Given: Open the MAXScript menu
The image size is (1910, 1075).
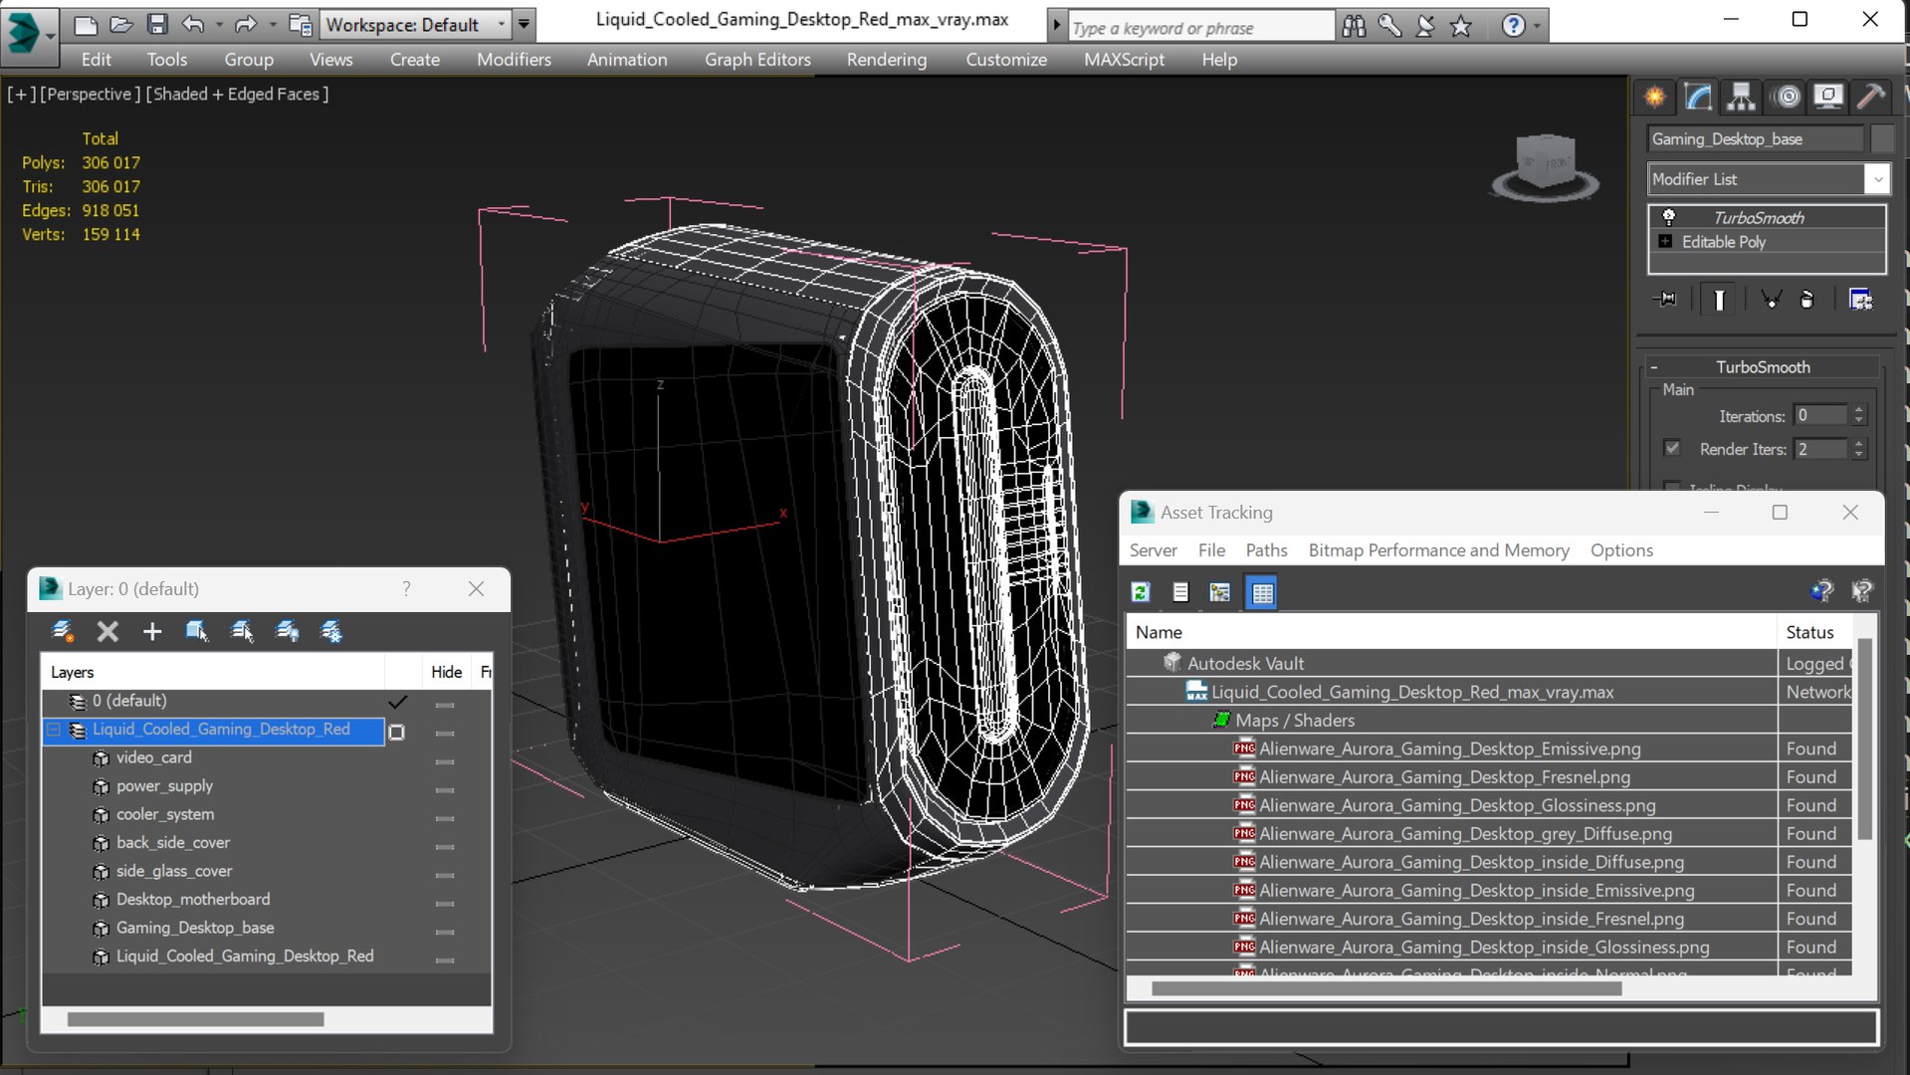Looking at the screenshot, I should point(1124,60).
